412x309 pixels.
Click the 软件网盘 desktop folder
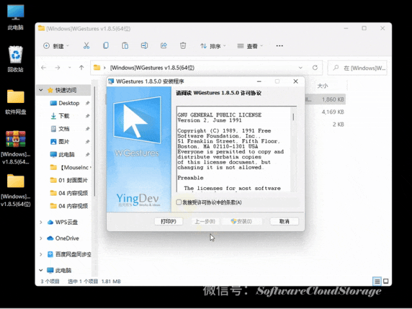pos(15,102)
